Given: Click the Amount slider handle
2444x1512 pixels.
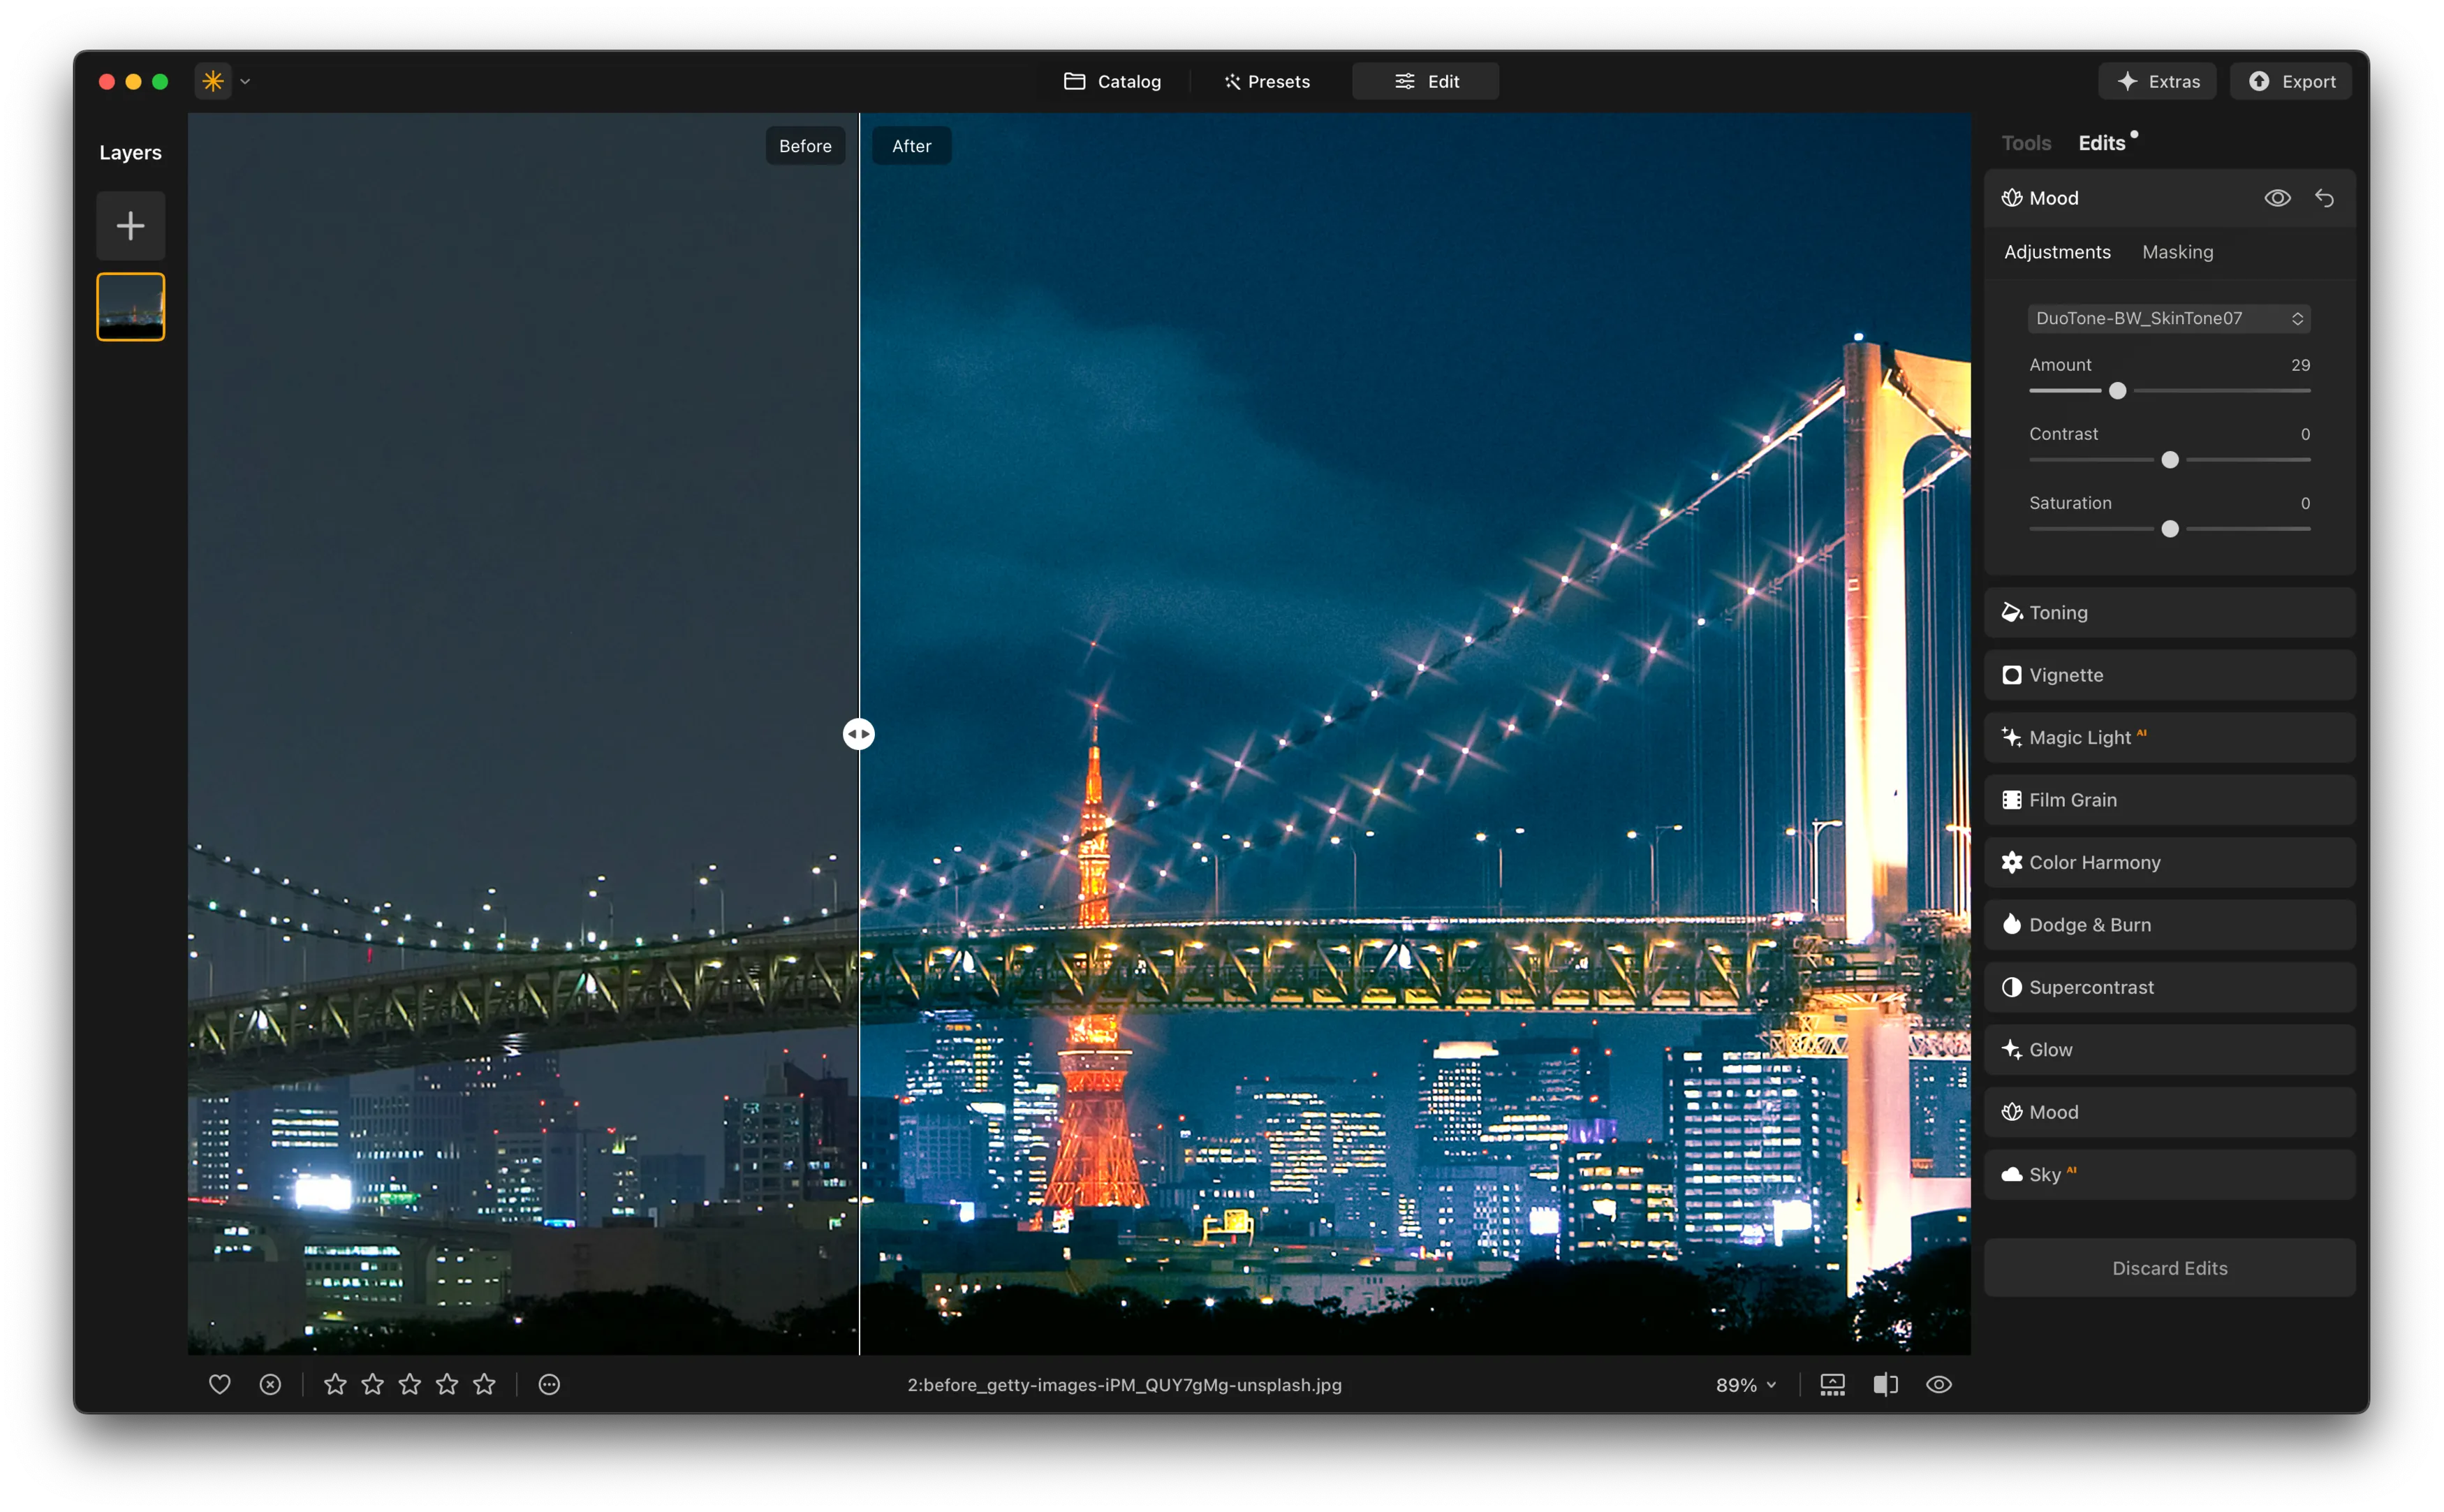Looking at the screenshot, I should pyautogui.click(x=2117, y=391).
